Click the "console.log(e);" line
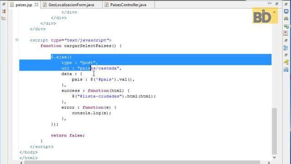 91,113
